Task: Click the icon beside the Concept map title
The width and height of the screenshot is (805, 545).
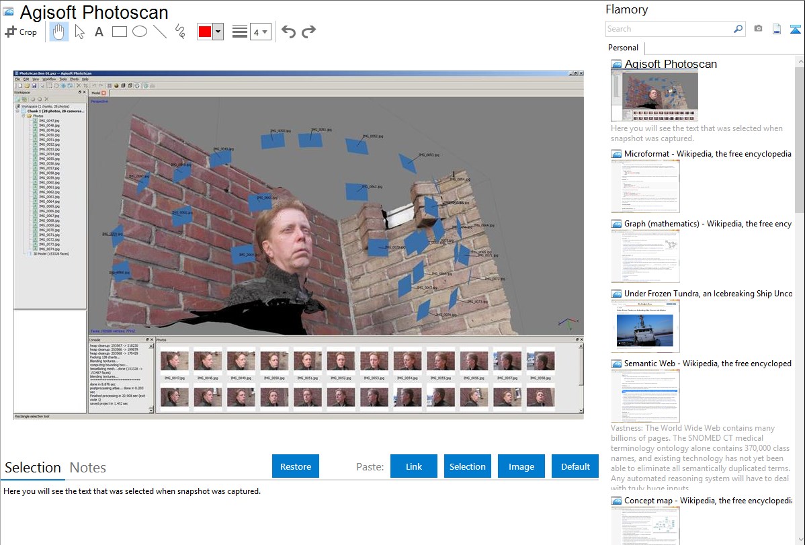Action: (616, 500)
